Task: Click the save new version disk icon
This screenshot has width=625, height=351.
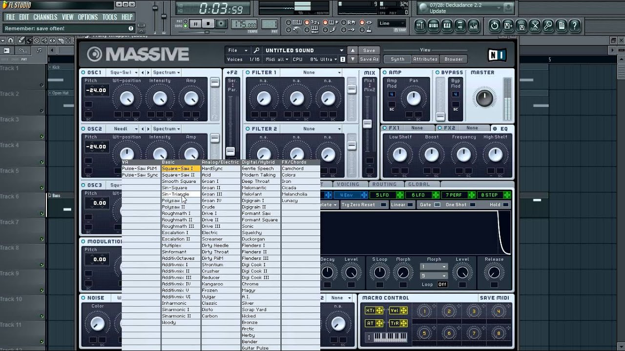Action: (508, 26)
